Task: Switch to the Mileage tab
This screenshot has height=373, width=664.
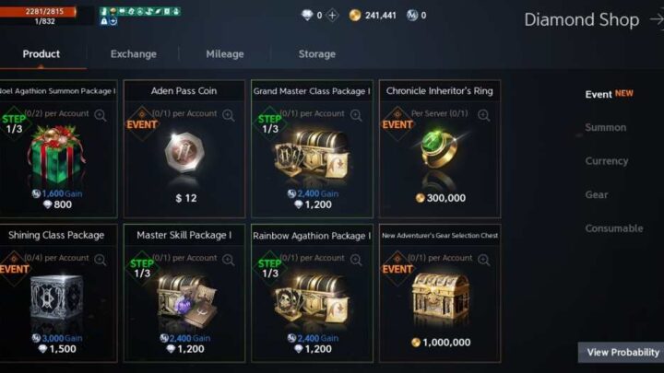Action: tap(225, 54)
